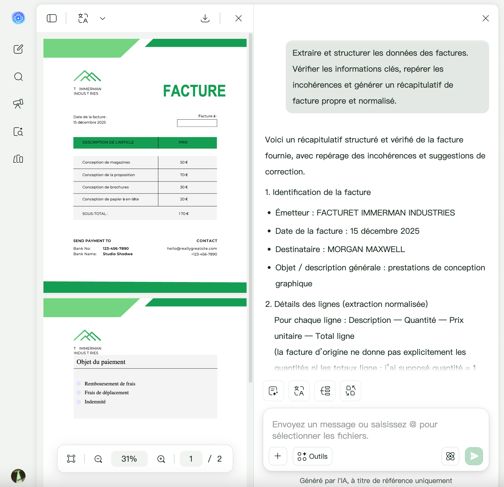Open the document search AI icon

[18, 131]
